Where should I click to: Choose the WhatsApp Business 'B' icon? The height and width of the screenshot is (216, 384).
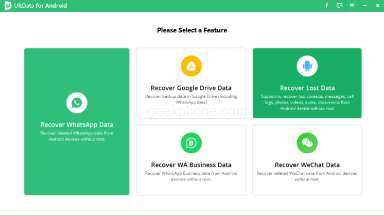coord(191,143)
